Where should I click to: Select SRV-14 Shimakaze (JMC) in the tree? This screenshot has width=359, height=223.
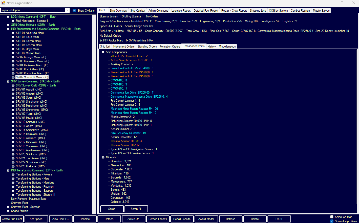point(32,130)
